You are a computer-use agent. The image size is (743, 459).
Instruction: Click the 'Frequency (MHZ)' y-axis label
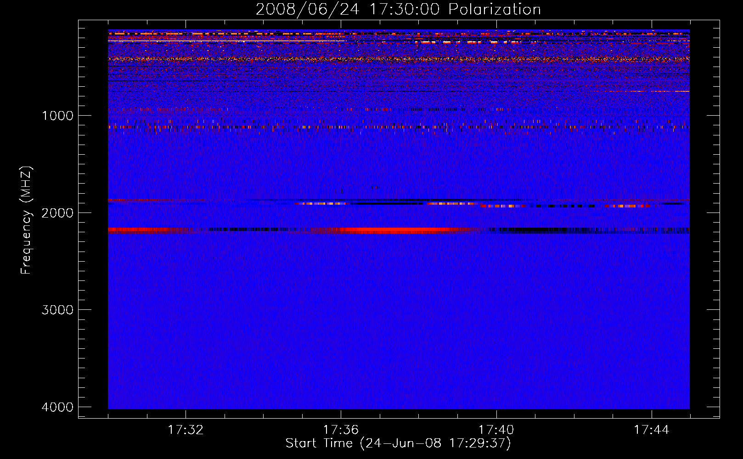tap(27, 220)
